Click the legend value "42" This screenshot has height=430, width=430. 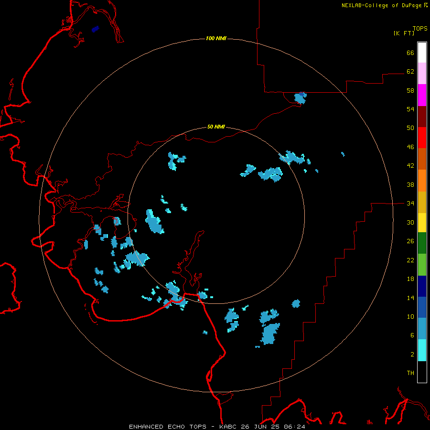click(x=410, y=166)
